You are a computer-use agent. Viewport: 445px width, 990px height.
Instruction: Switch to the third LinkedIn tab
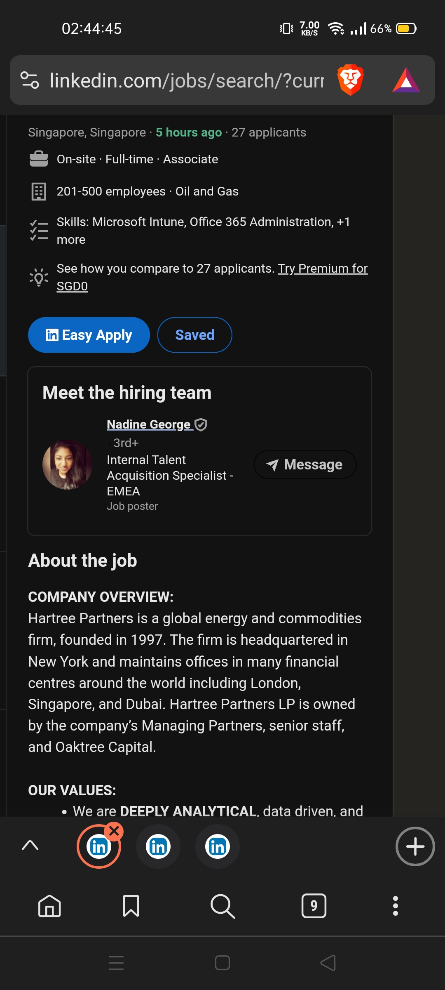coord(217,846)
